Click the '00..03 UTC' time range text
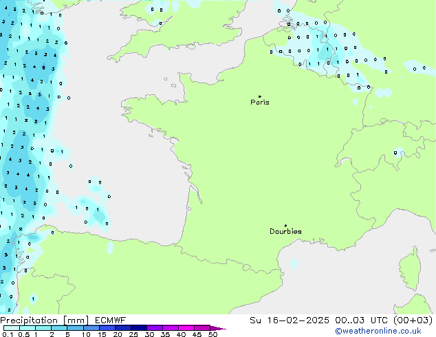This screenshot has width=436, height=337. [361, 320]
